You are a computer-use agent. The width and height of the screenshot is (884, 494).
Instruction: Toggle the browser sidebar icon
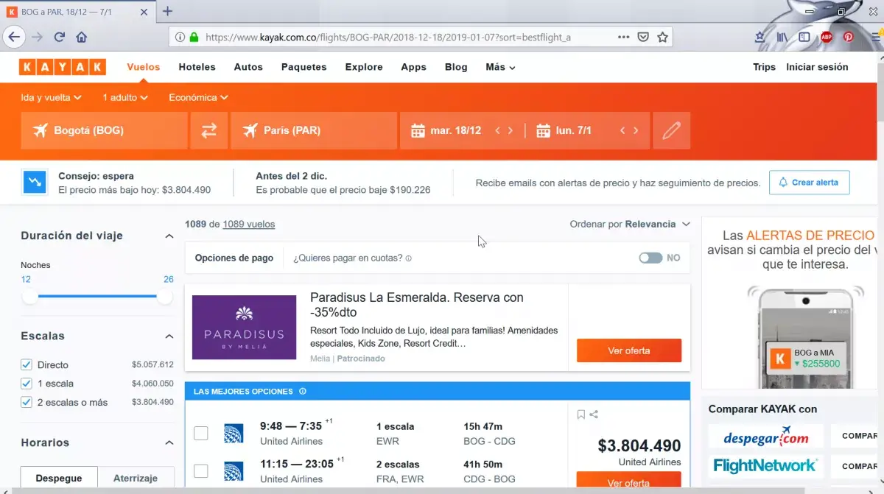pyautogui.click(x=804, y=37)
